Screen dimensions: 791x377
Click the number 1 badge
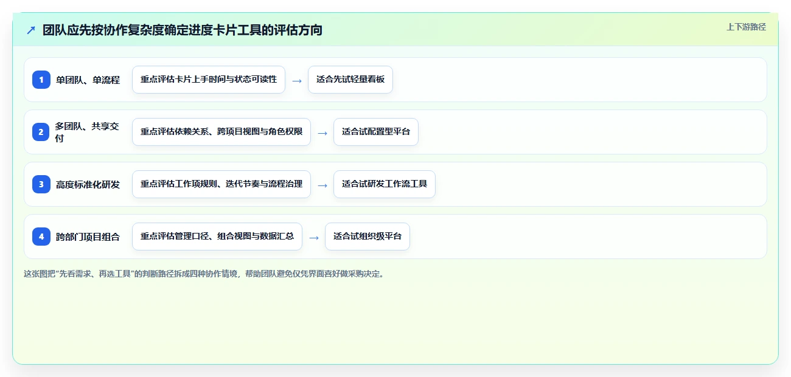click(41, 80)
